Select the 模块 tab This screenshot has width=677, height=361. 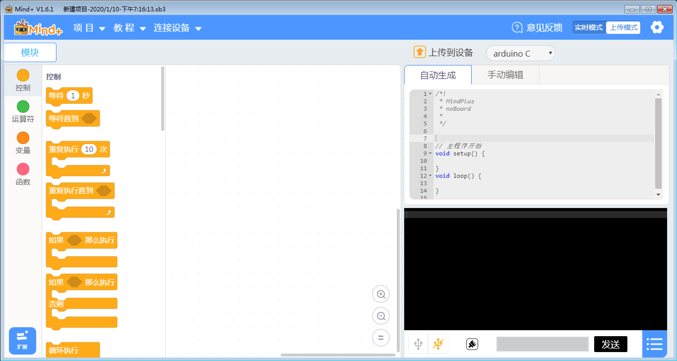click(30, 52)
